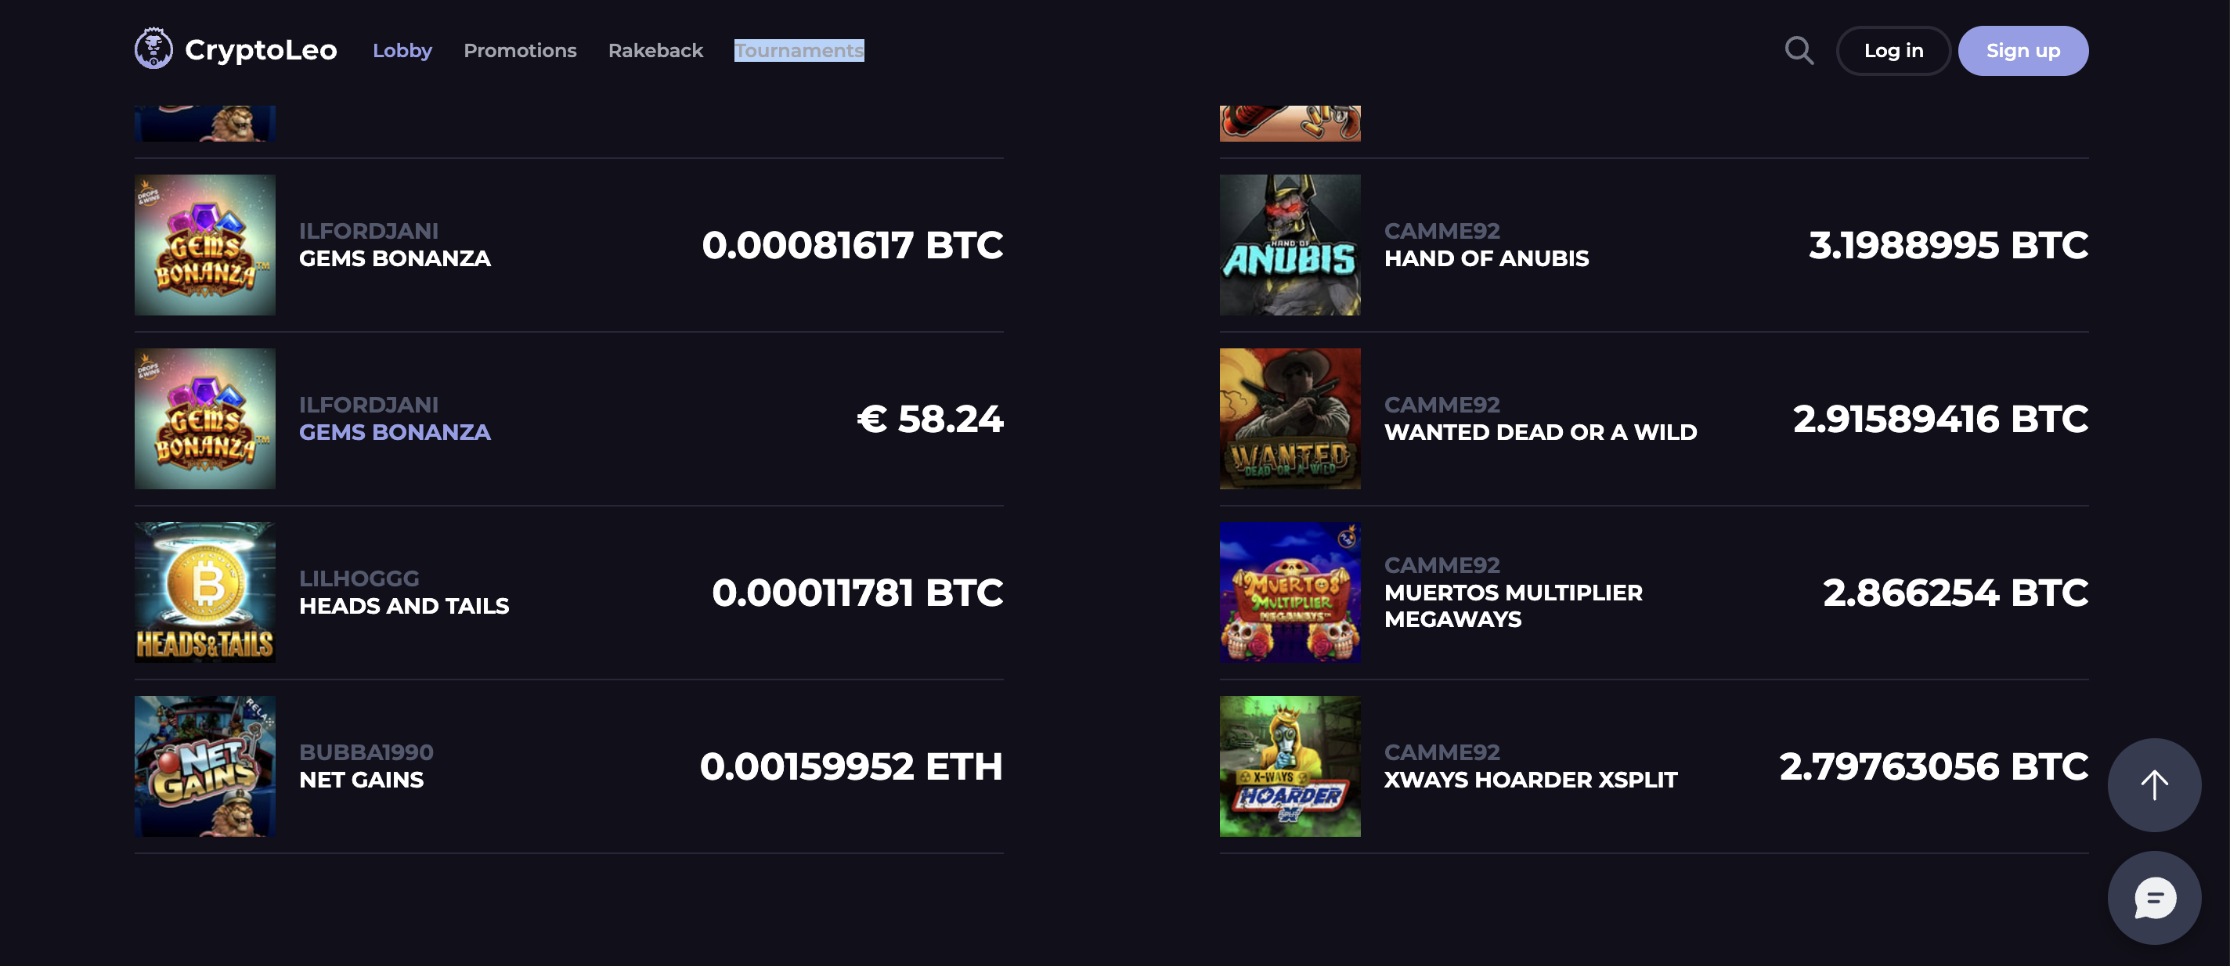
Task: Open the Heads and Tails game thumbnail
Action: (x=205, y=592)
